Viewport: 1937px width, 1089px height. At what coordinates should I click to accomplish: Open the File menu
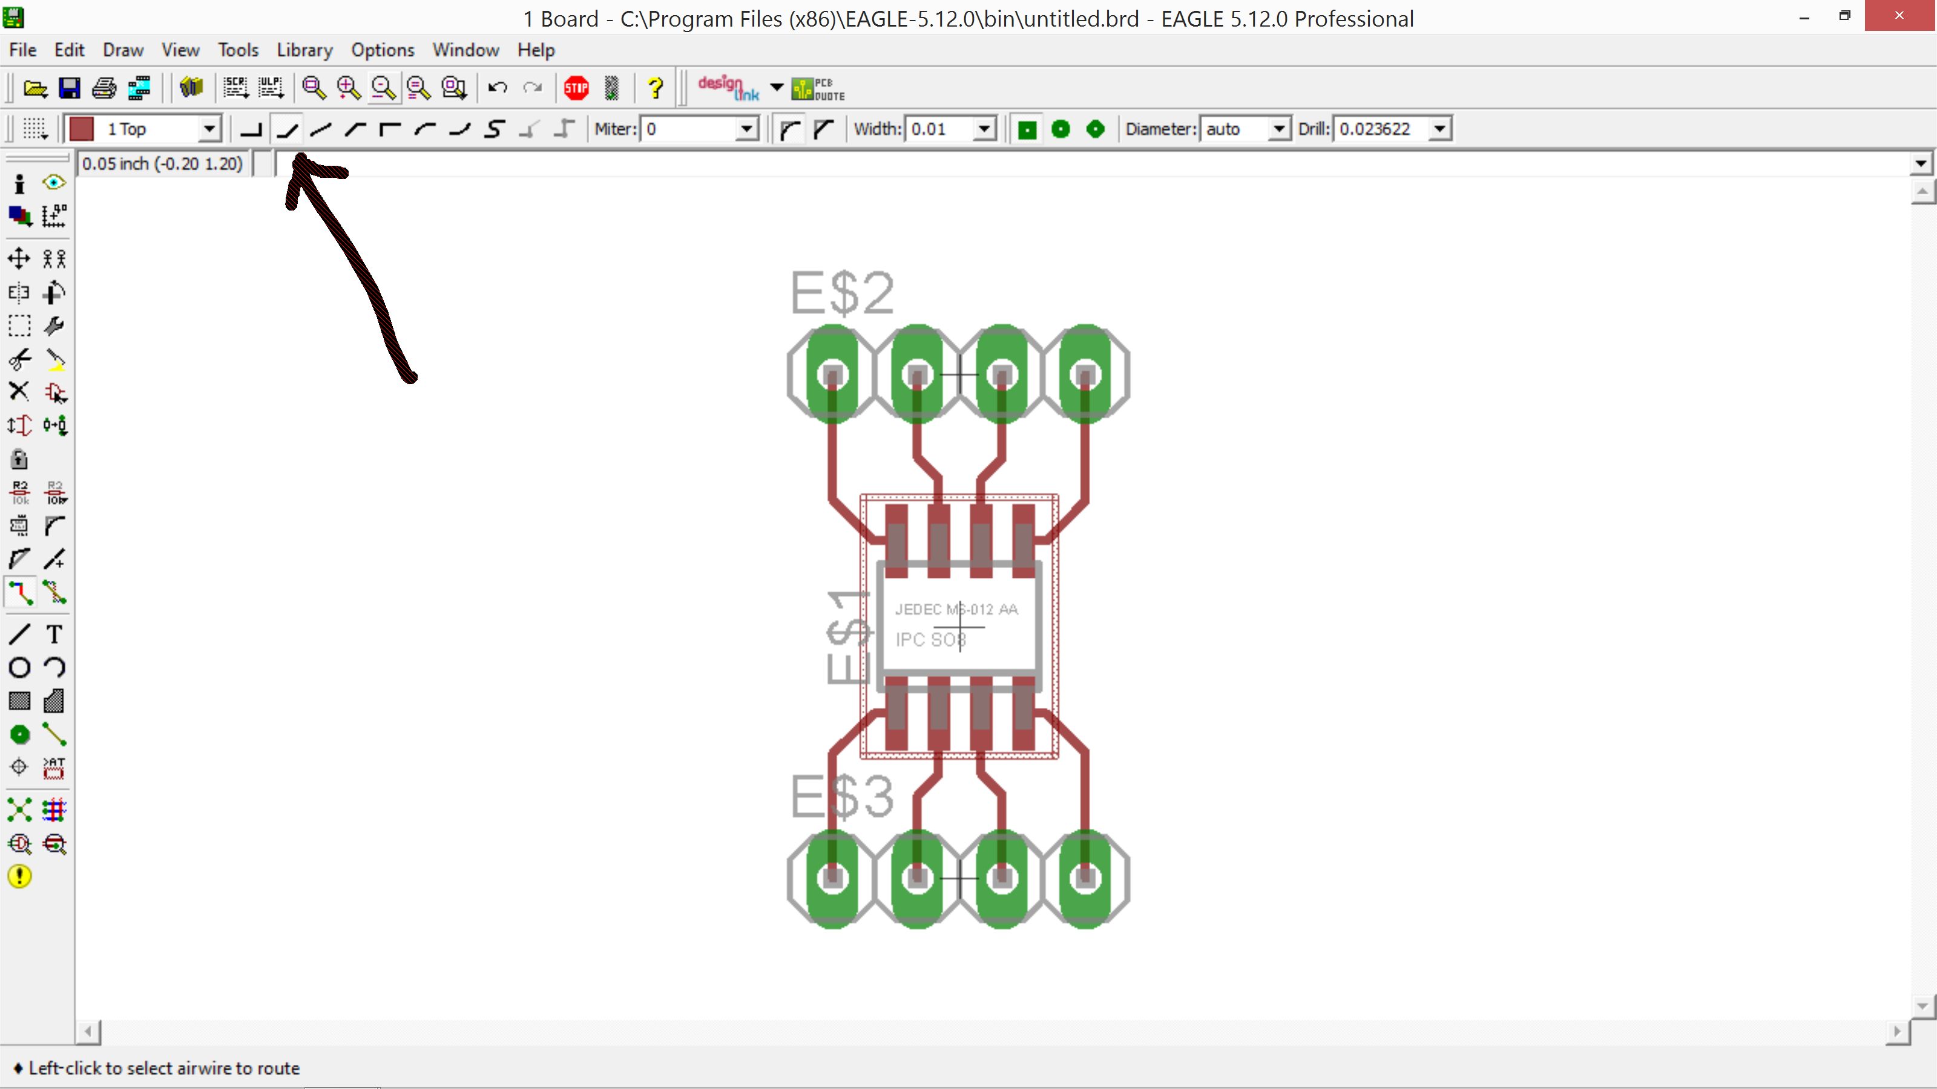22,50
